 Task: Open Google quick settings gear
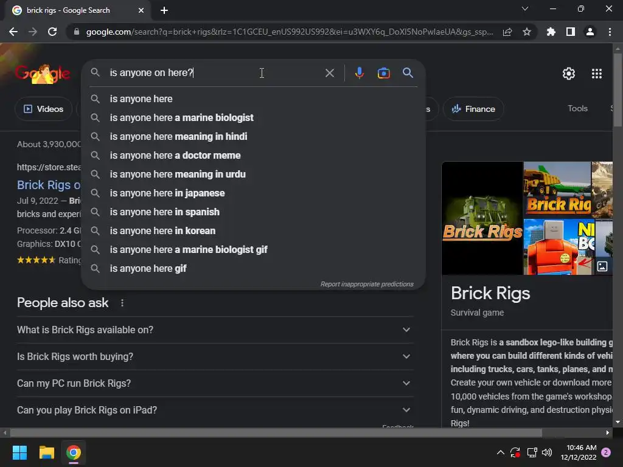pos(569,74)
